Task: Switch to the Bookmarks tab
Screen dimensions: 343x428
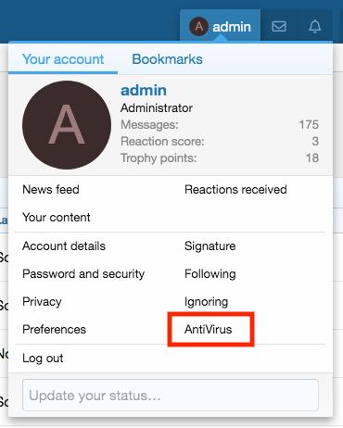Action: 167,59
